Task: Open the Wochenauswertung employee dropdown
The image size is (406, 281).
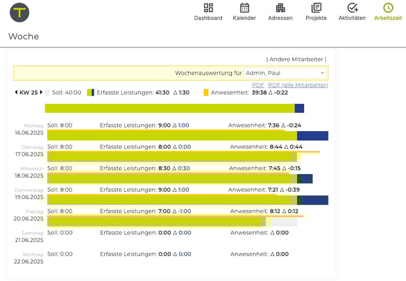Action: pyautogui.click(x=285, y=73)
